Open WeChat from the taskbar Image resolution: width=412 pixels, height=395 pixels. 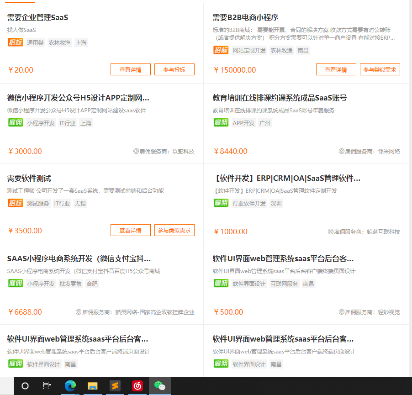(x=160, y=386)
